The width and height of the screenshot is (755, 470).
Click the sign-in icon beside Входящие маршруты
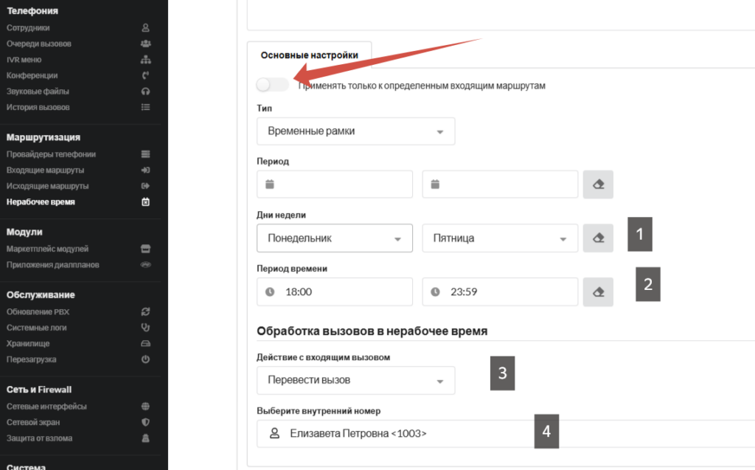tap(145, 170)
